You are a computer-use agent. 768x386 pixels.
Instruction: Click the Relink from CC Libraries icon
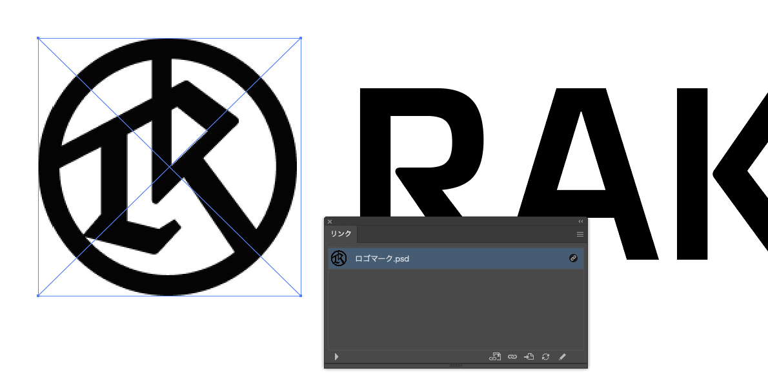(x=495, y=356)
